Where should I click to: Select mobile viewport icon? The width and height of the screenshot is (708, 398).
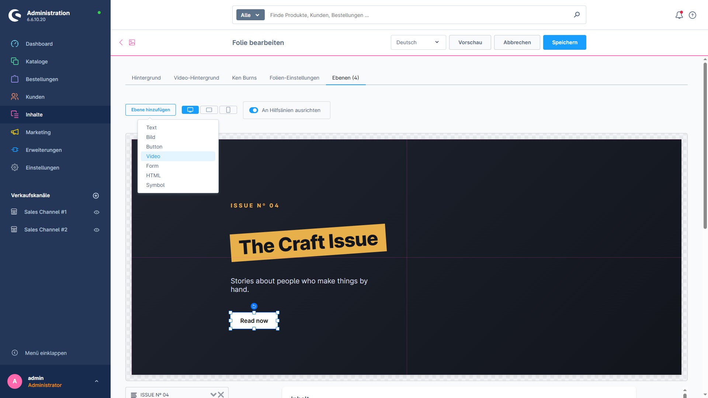tap(228, 110)
